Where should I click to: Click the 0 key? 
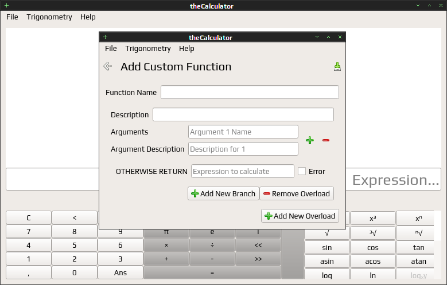coord(75,272)
